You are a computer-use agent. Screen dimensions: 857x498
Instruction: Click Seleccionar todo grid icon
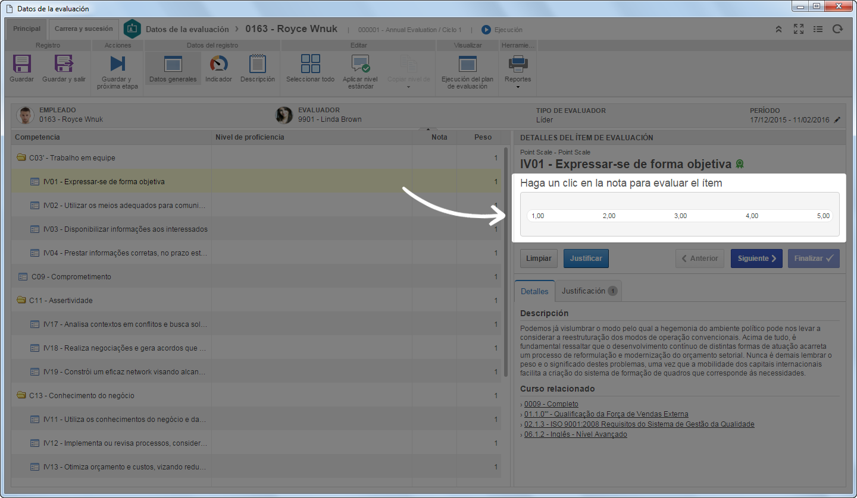[x=310, y=64]
